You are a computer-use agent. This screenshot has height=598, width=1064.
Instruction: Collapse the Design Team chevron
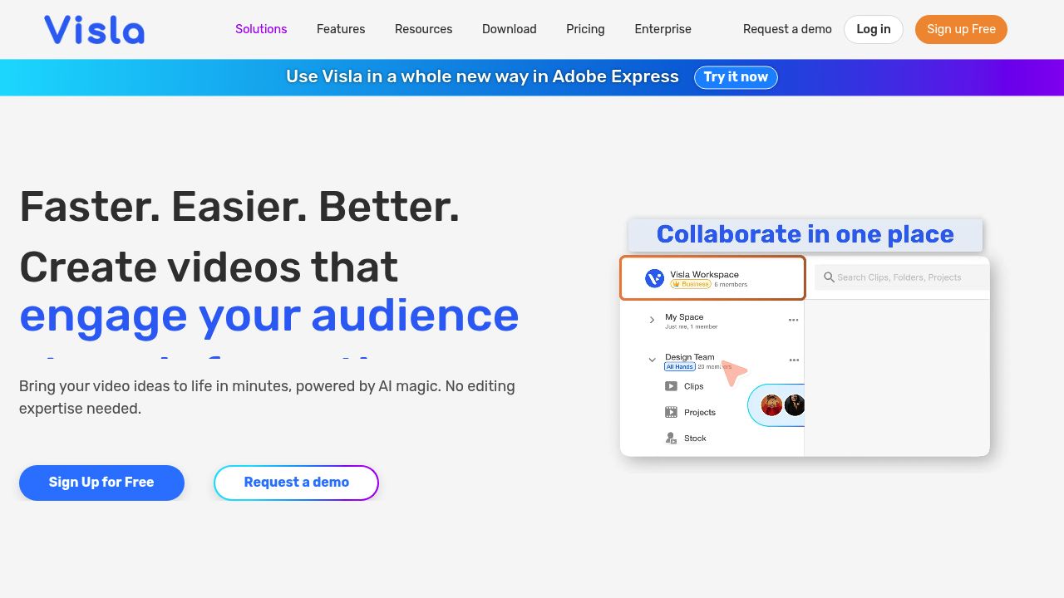(652, 360)
